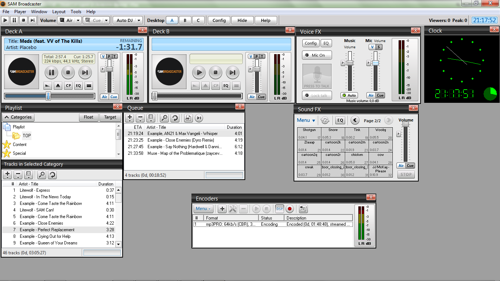Viewport: 500px width, 281px height.
Task: Toggle the Voice FX Air button
Action: [371, 95]
